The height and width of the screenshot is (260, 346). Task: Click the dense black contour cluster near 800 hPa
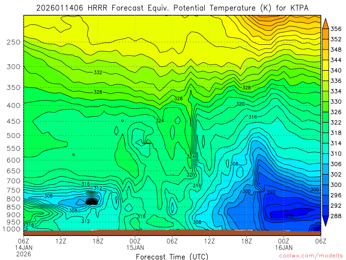coord(92,201)
